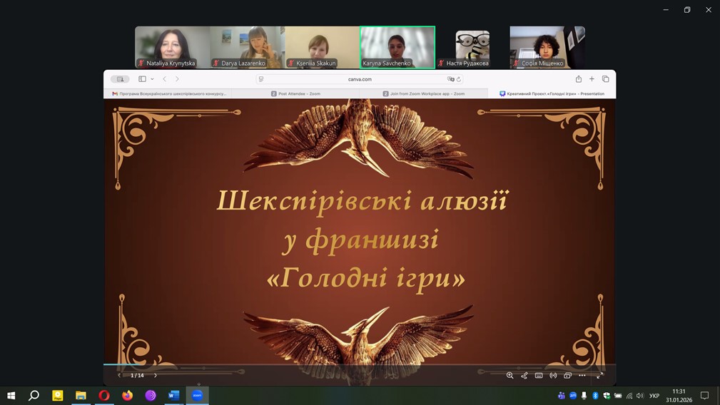The width and height of the screenshot is (720, 405).
Task: Click the Canva Live broadcast icon
Action: [x=553, y=375]
